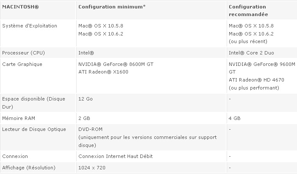Click "Connexion Internet Haut Débit" text

116,156
